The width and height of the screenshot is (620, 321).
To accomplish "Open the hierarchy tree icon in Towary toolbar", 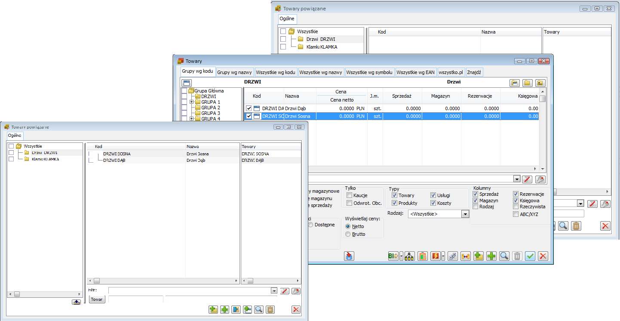I will (x=409, y=256).
